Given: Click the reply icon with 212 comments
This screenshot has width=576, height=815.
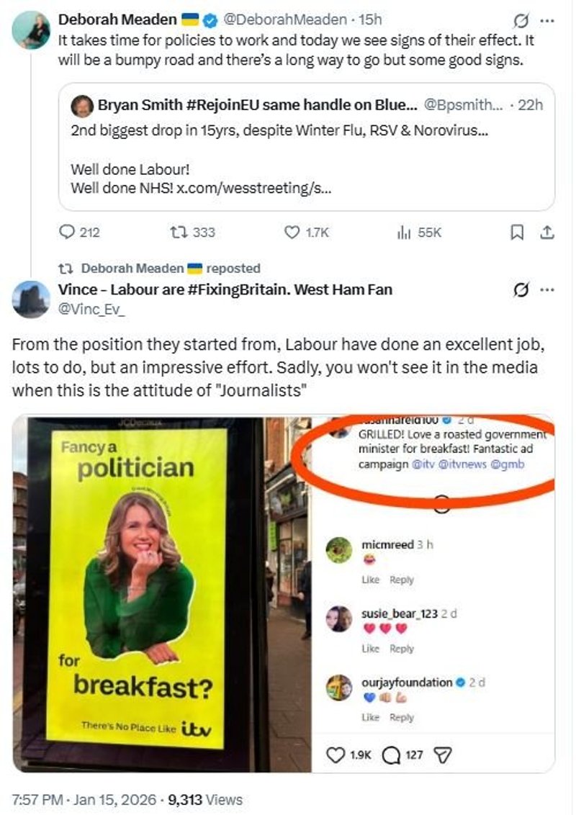Looking at the screenshot, I should [67, 232].
